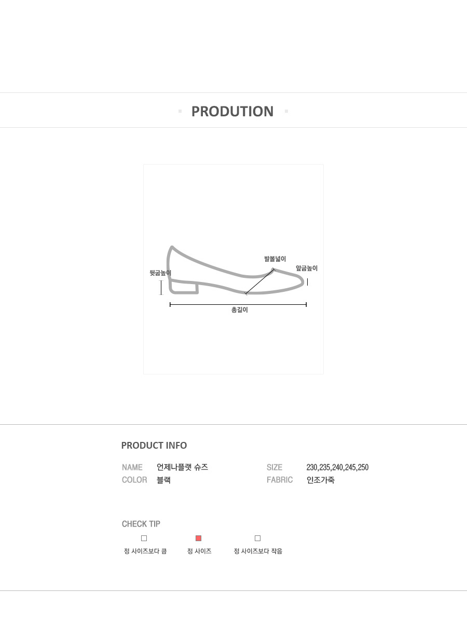467x619 pixels.
Task: Click the 발볼넓이 label text
Action: click(x=275, y=259)
